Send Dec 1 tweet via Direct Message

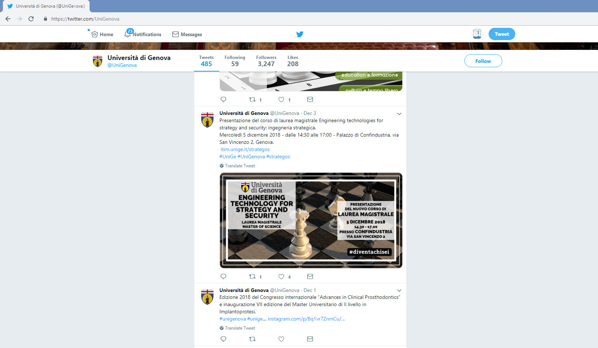click(310, 339)
